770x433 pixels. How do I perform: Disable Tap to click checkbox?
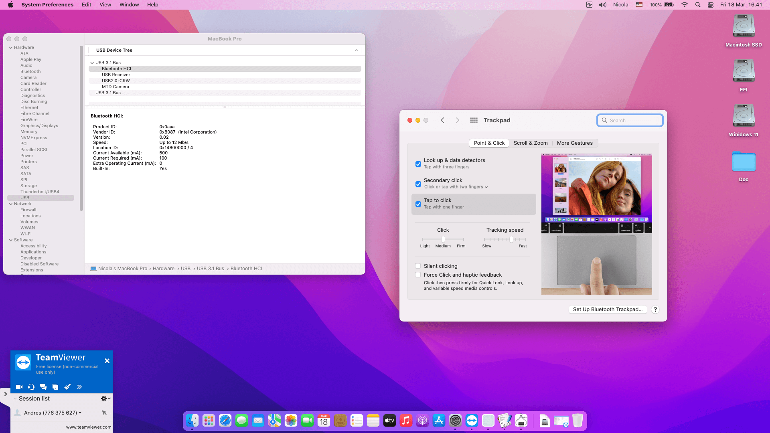click(x=418, y=204)
